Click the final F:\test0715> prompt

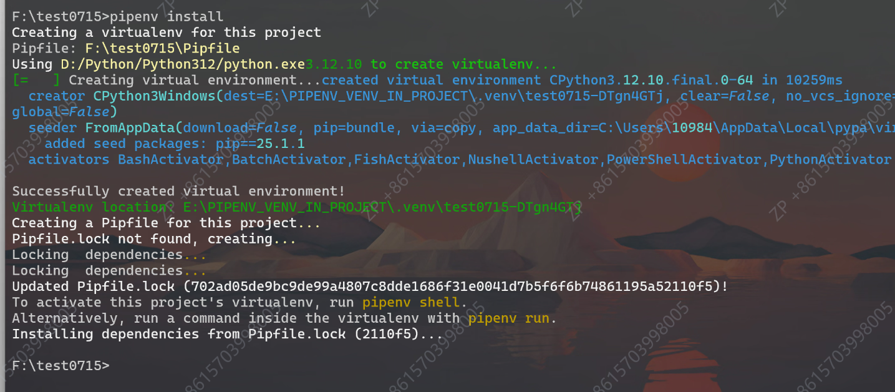(60, 366)
